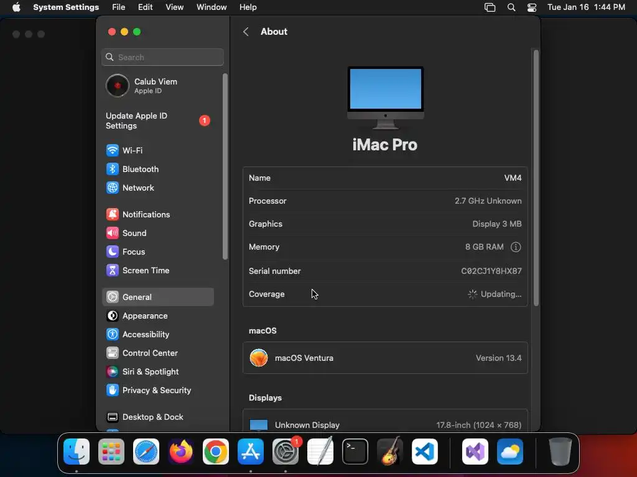Click the Display 3 MB graphics value
Screen dimensions: 637x477
[497, 224]
